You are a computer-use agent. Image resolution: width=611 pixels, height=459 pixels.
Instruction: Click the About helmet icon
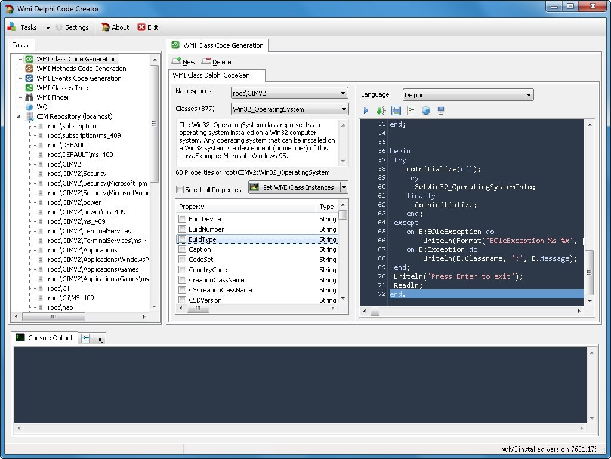point(105,27)
